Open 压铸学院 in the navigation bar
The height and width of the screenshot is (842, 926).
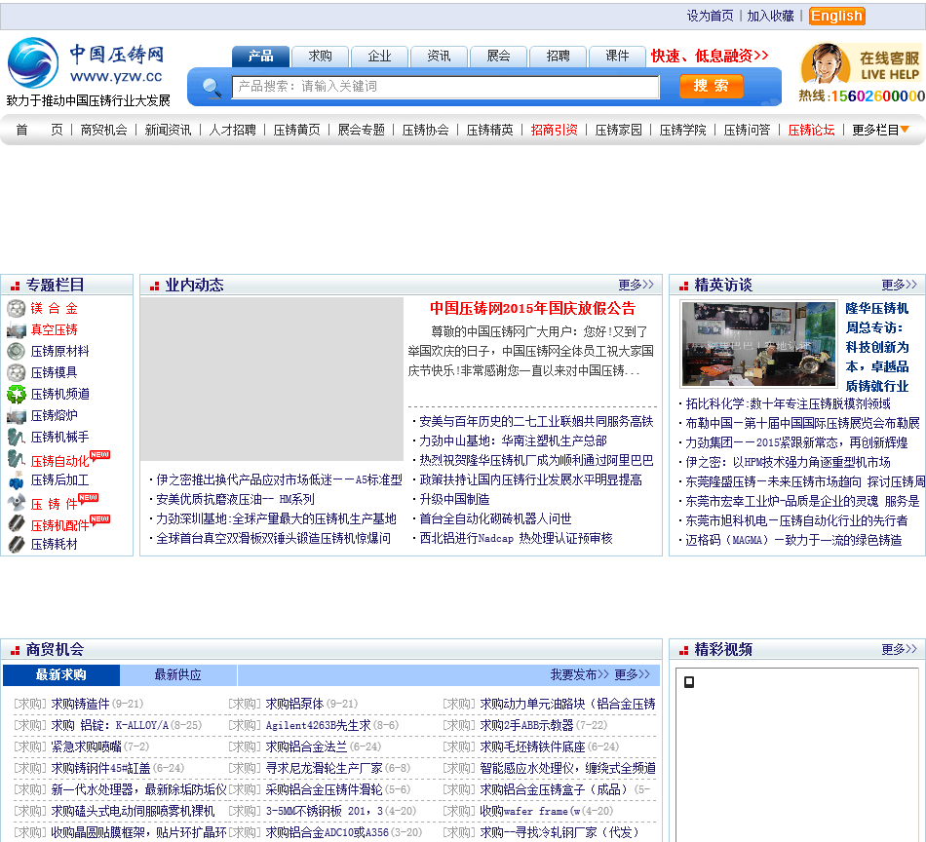[682, 130]
